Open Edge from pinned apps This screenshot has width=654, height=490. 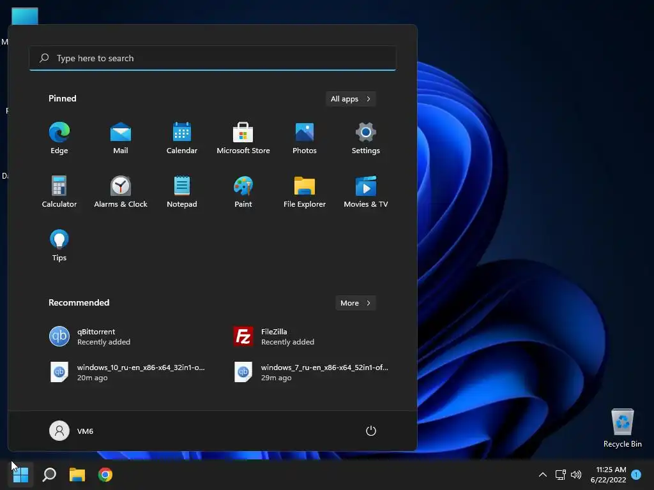click(x=59, y=138)
